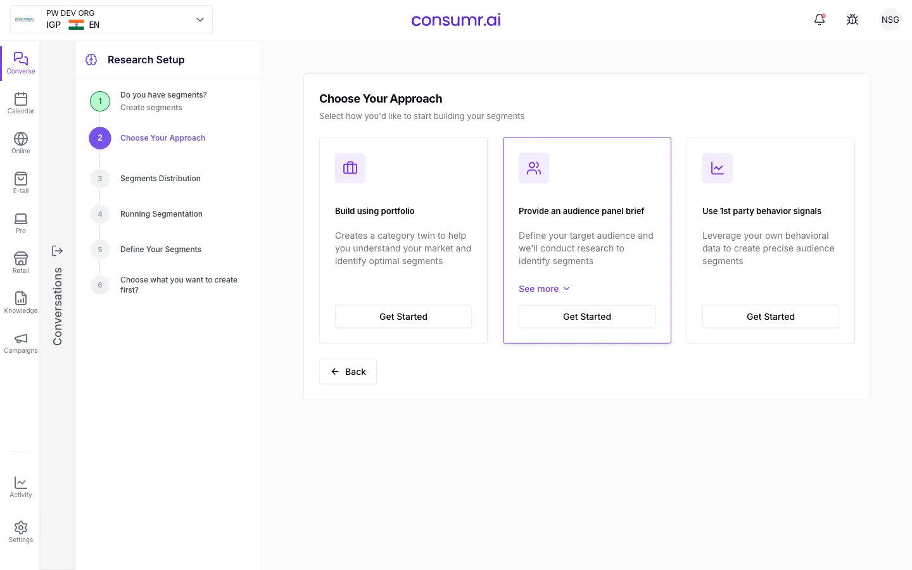Expand the Conversations panel arrow icon
The width and height of the screenshot is (912, 570).
(x=57, y=251)
